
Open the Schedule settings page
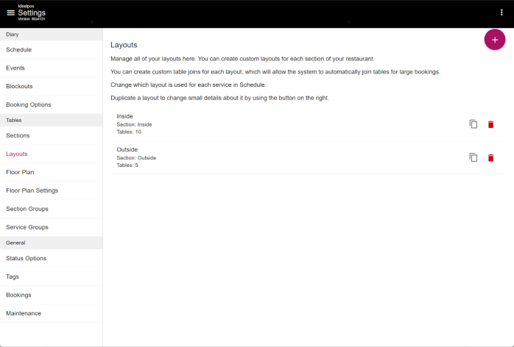click(19, 50)
